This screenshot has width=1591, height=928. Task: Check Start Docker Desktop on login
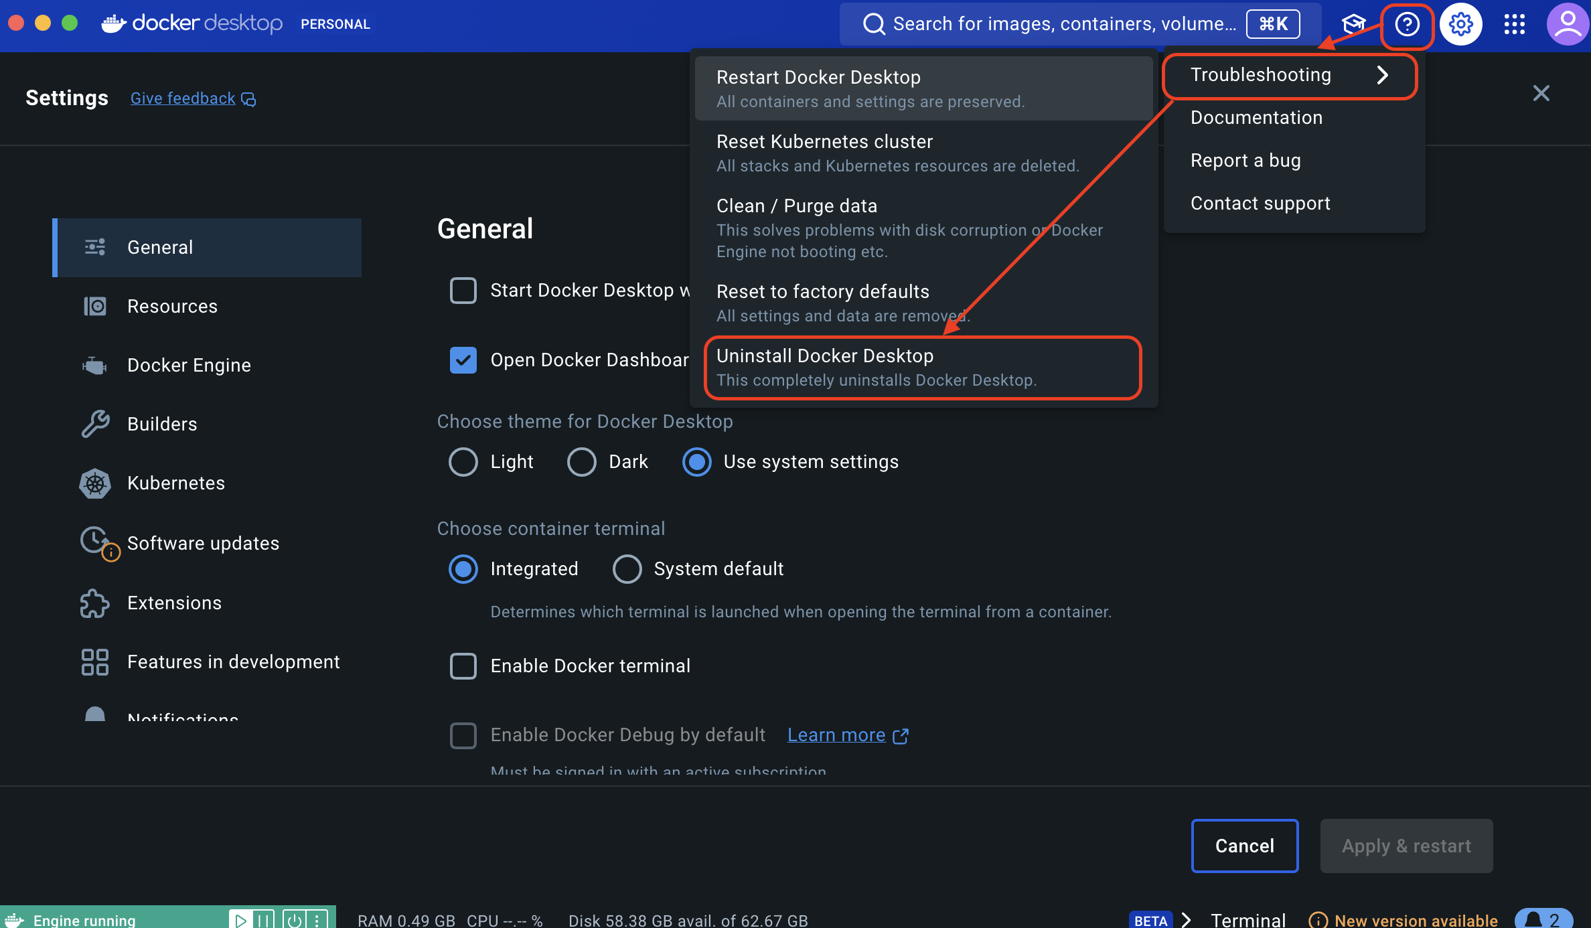coord(463,291)
